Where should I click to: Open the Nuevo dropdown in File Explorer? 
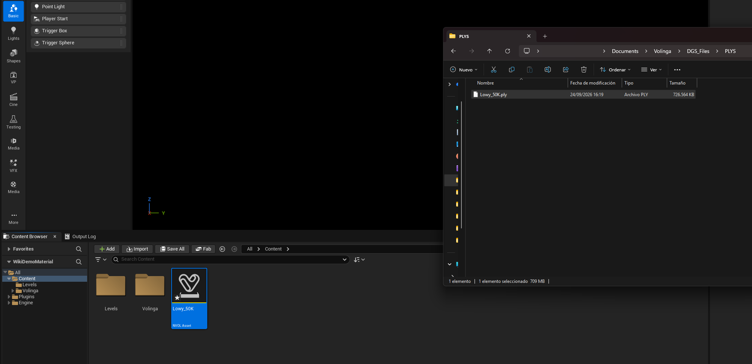464,69
